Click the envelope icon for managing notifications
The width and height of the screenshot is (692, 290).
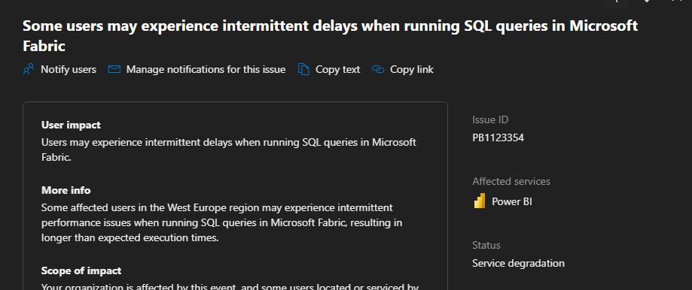(x=114, y=70)
